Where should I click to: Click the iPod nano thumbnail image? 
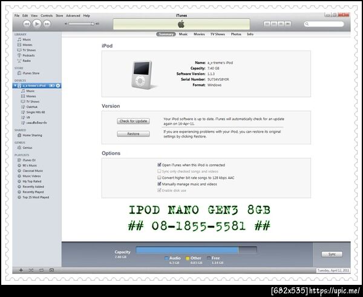point(142,75)
